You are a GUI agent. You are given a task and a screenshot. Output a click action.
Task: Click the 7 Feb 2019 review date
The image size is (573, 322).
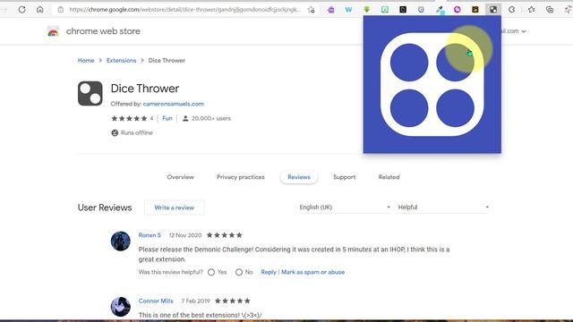click(195, 301)
